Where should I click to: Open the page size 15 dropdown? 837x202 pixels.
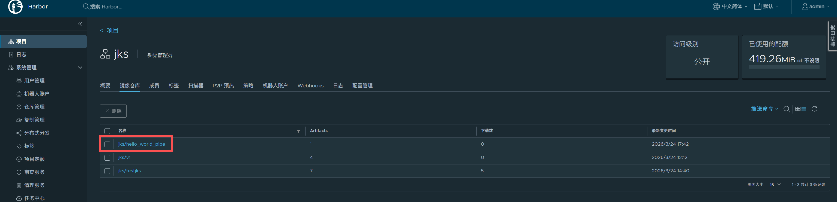(x=775, y=185)
